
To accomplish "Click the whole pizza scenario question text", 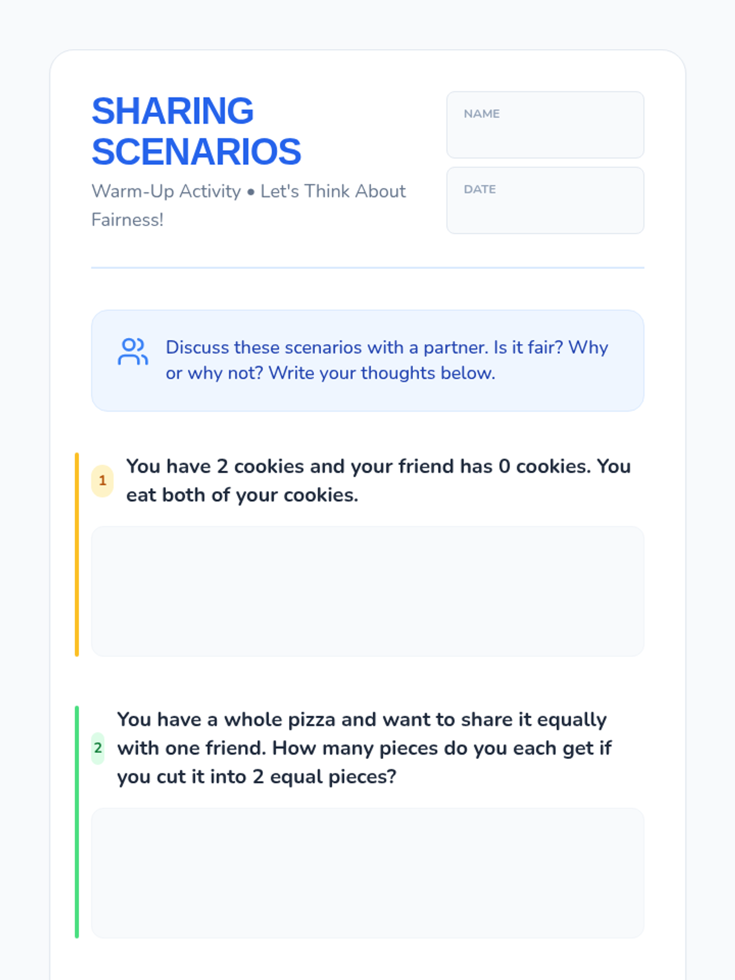I will pos(364,748).
